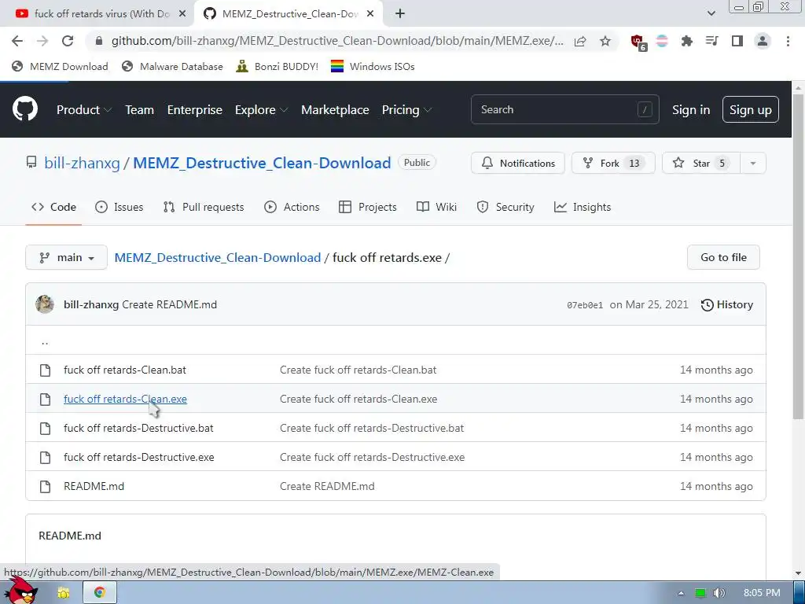Open the media control playlist icon
The height and width of the screenshot is (604, 805).
(x=711, y=41)
